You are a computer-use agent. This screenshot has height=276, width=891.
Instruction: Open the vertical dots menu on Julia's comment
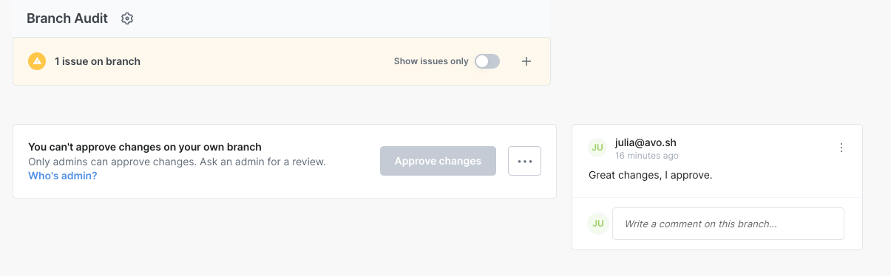[841, 148]
